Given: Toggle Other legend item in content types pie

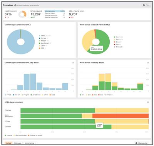Looking at the screenshot, I should click(x=43, y=46).
